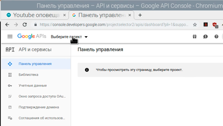
Task: Click the dashboard diamond icon in sidebar
Action: point(10,64)
